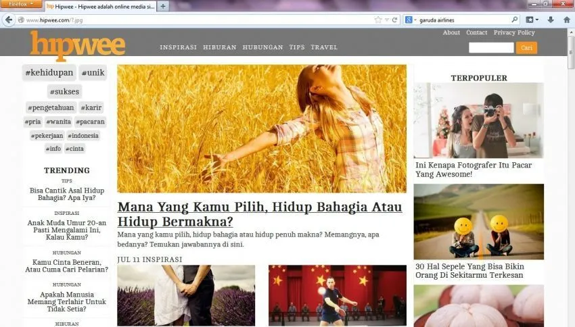Open the URL history dropdown arrow
The height and width of the screenshot is (327, 575).
point(386,20)
